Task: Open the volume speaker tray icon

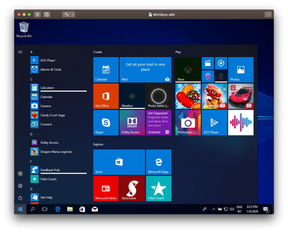Action: (x=232, y=209)
